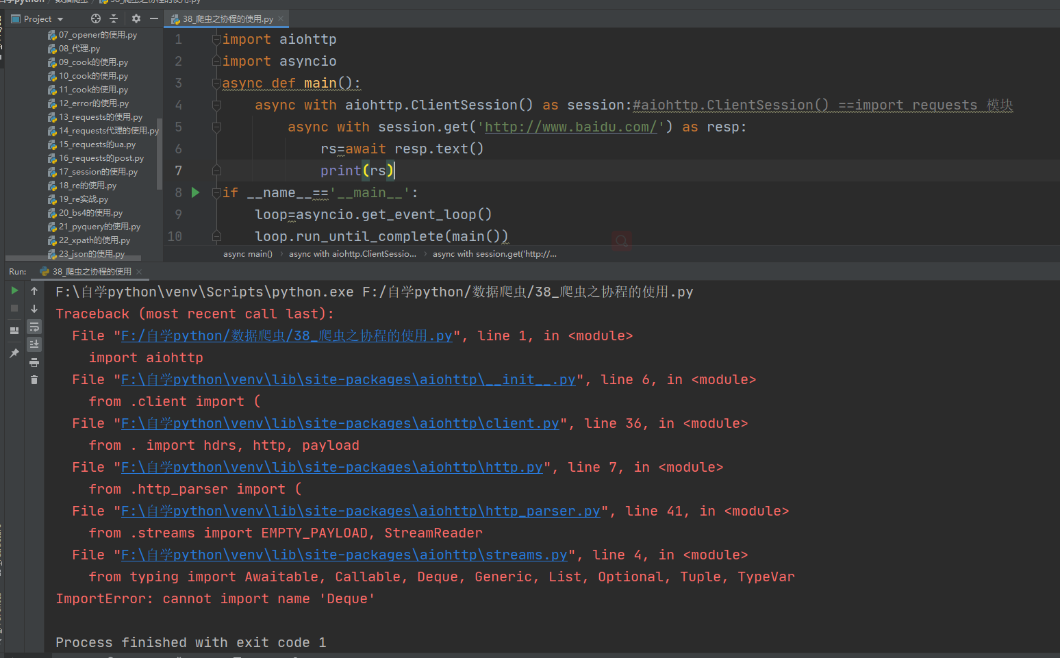Image resolution: width=1060 pixels, height=658 pixels.
Task: Click the ImportError message line in console
Action: point(215,598)
